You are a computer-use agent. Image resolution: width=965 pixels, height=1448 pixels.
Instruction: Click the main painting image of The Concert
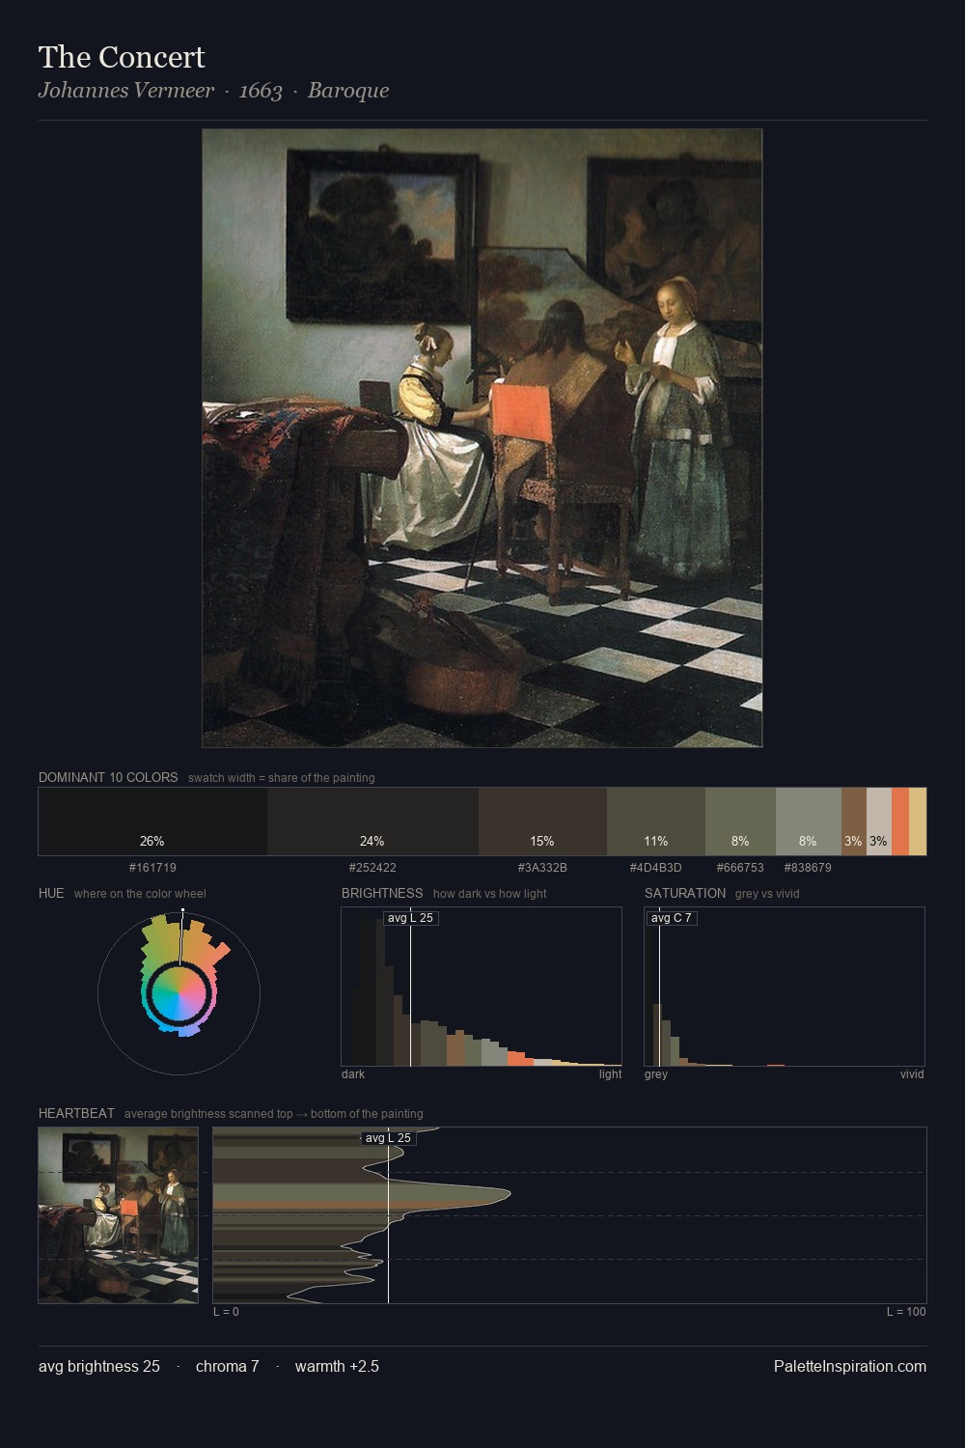(482, 438)
